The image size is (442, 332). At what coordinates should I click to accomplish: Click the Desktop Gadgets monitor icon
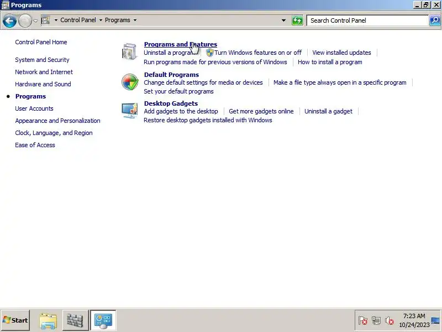click(130, 110)
